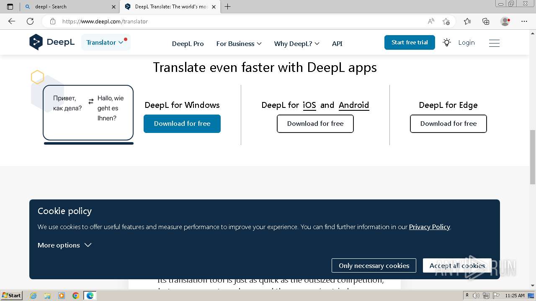The width and height of the screenshot is (536, 301).
Task: Go back with the browser back arrow
Action: click(x=12, y=21)
